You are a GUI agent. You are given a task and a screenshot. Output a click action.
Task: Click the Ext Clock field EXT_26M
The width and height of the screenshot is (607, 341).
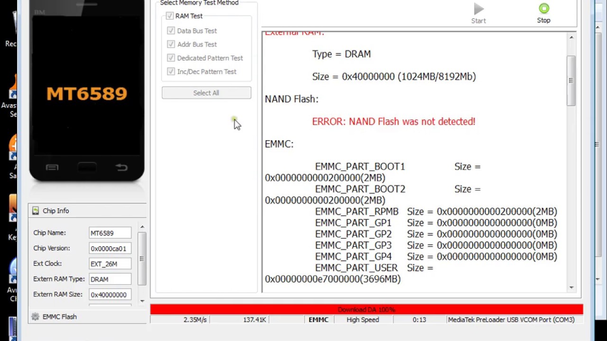(110, 264)
